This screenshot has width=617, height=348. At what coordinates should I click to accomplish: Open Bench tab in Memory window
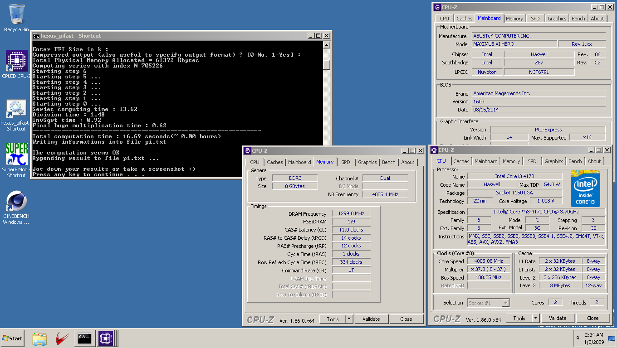(389, 162)
